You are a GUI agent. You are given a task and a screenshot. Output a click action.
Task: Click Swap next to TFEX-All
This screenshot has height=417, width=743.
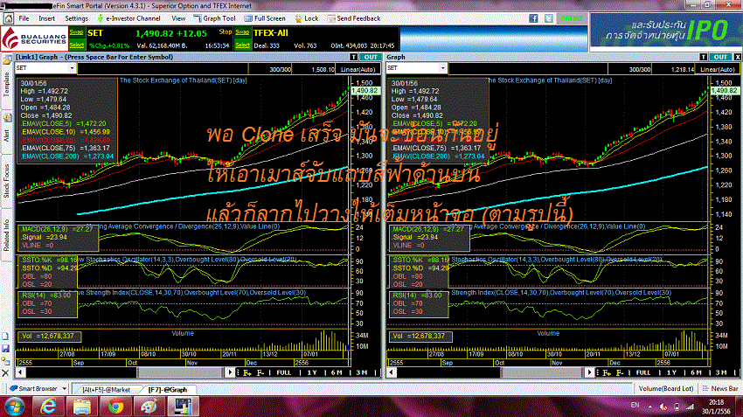click(242, 32)
